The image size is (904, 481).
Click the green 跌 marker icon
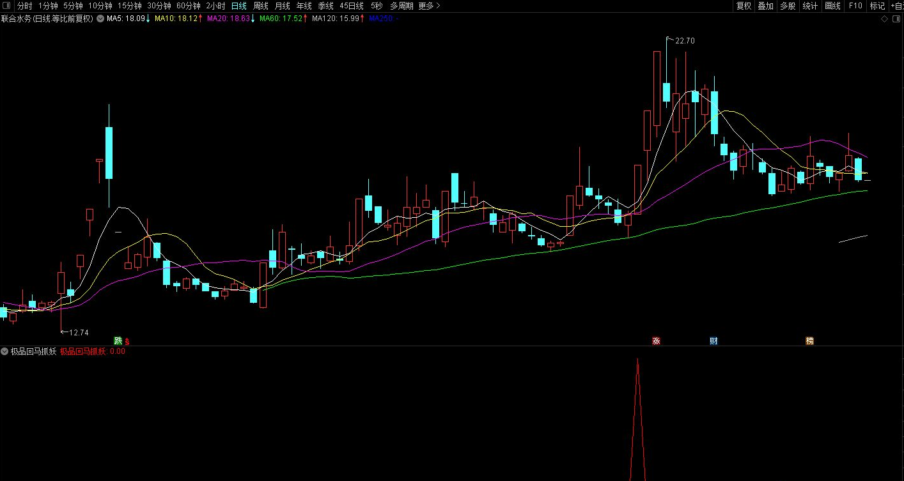coord(118,340)
